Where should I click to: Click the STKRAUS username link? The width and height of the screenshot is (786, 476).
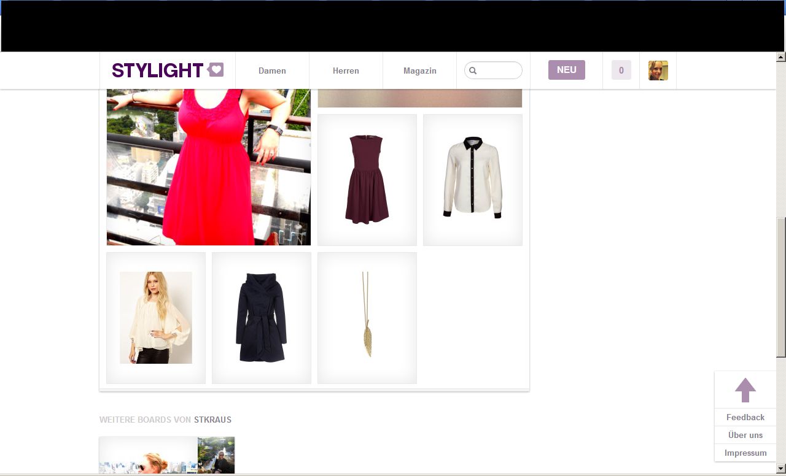click(x=212, y=420)
